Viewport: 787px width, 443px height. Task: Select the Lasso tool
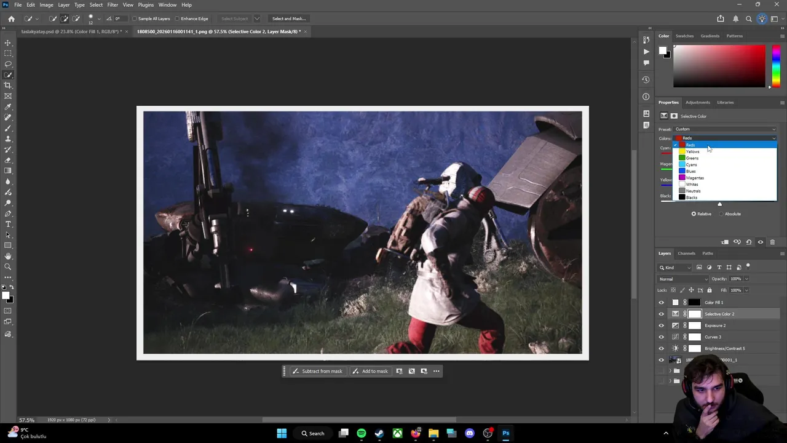8,64
